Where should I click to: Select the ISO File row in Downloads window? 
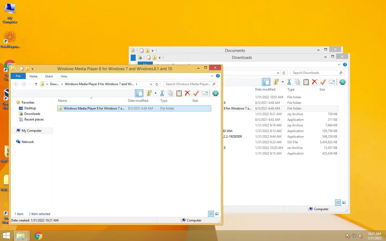click(x=280, y=142)
